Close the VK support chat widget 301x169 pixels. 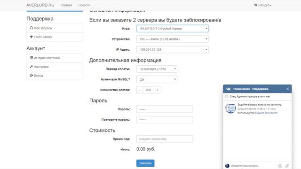(287, 89)
